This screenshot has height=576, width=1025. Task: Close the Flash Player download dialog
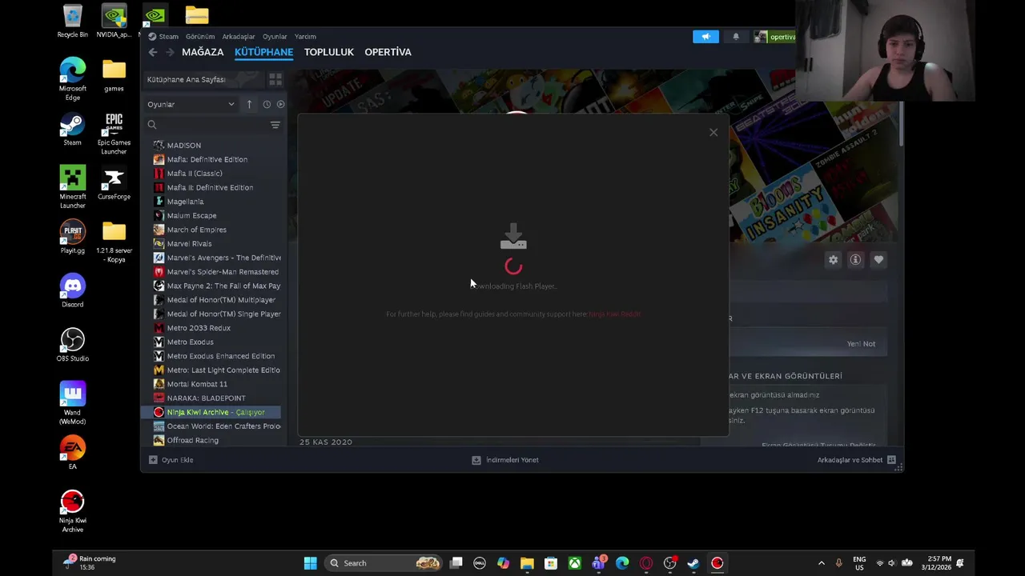point(713,132)
